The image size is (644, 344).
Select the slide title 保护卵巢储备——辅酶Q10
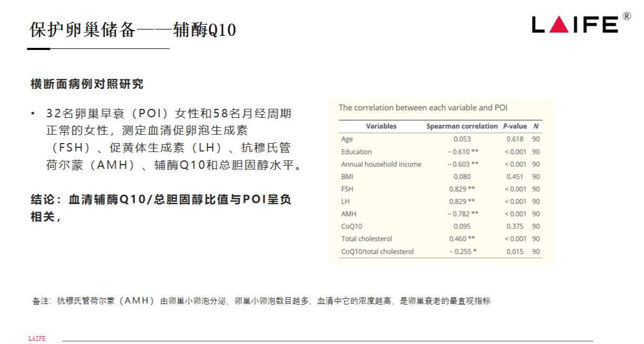pyautogui.click(x=132, y=30)
